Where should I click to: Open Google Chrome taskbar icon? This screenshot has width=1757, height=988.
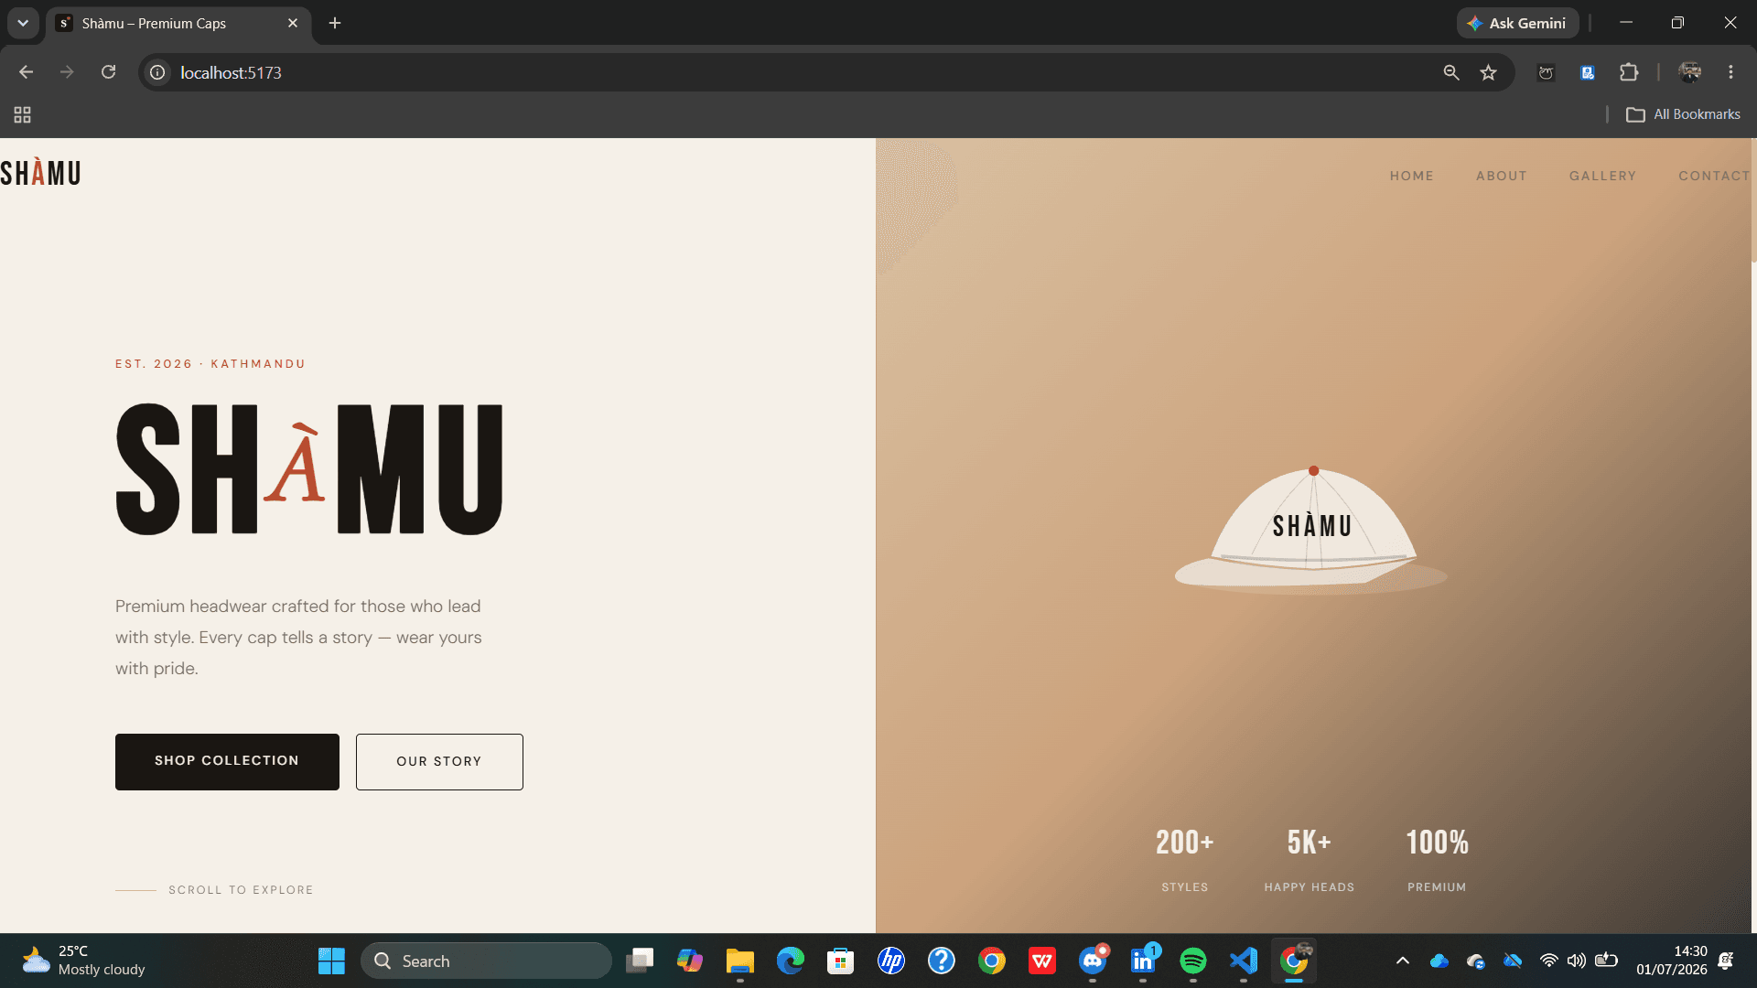click(x=992, y=961)
